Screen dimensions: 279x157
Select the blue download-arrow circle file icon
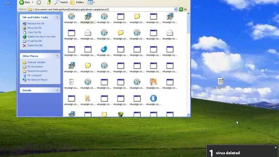[x=153, y=98]
